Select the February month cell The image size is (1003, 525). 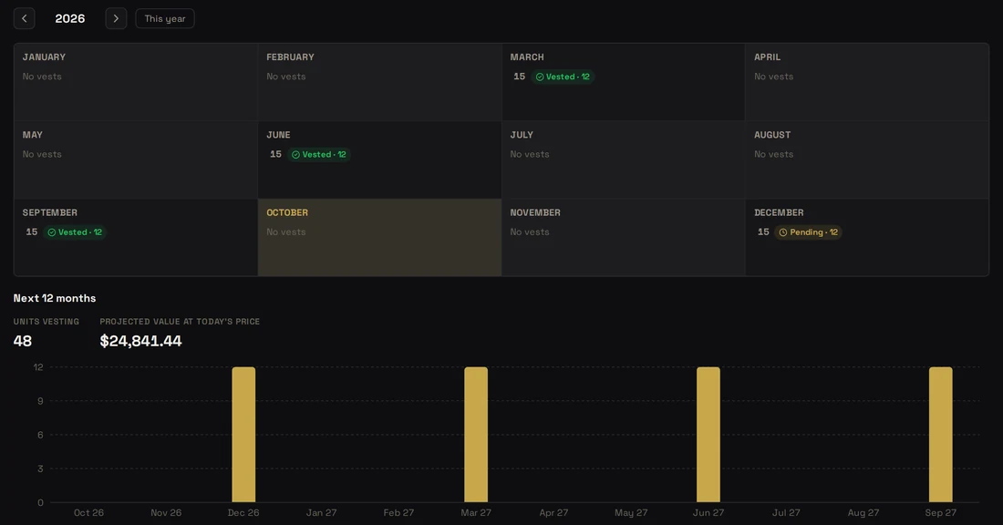tap(380, 82)
